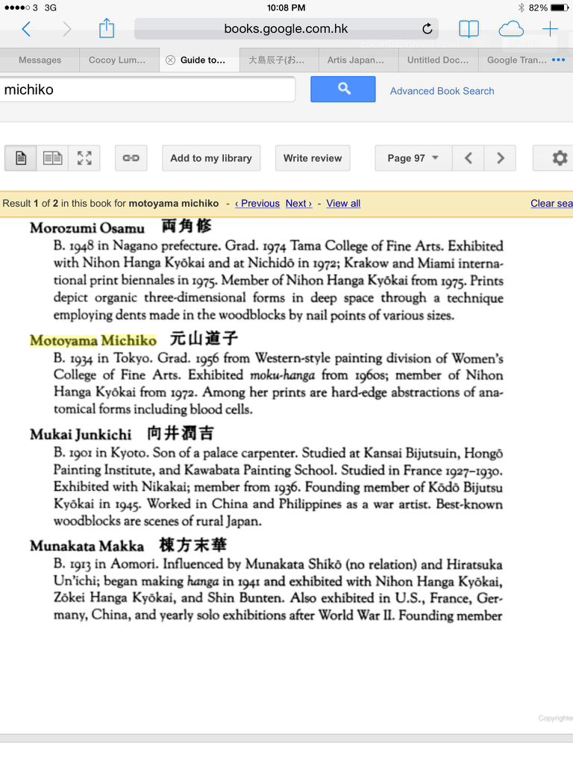This screenshot has height=764, width=573.
Task: Open the settings gear menu
Action: [559, 158]
